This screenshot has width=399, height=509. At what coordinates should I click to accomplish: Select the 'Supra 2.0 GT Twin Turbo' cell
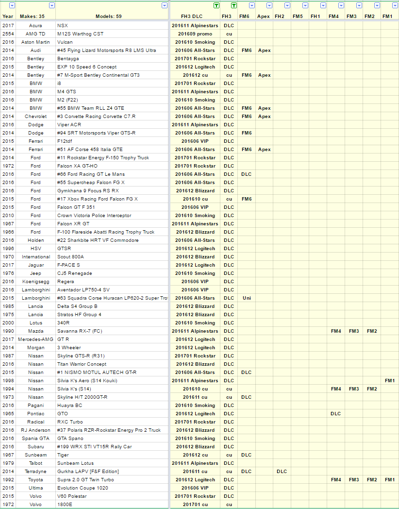(x=112, y=480)
